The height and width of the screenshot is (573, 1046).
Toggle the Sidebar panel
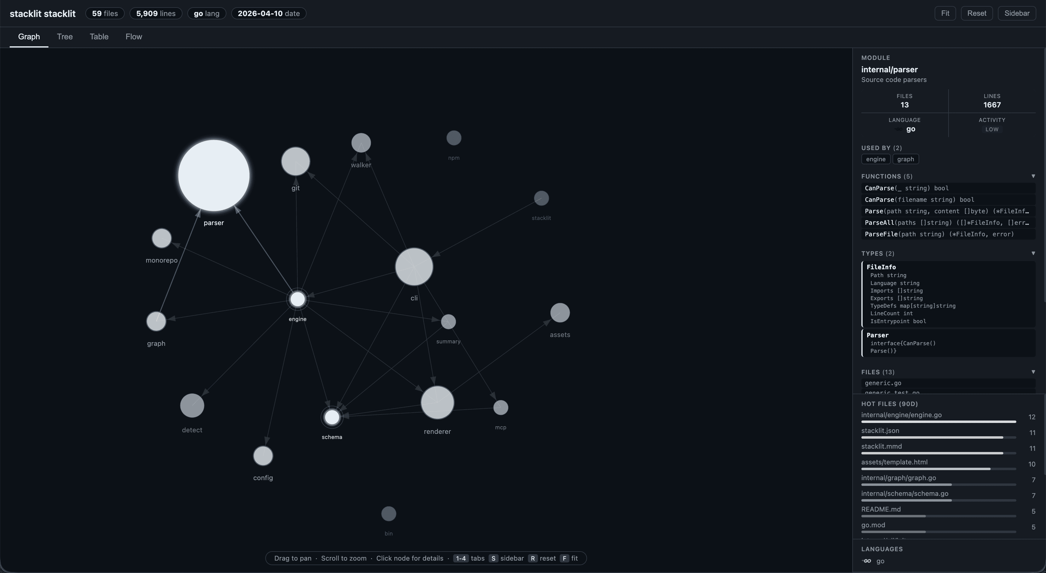click(x=1017, y=13)
